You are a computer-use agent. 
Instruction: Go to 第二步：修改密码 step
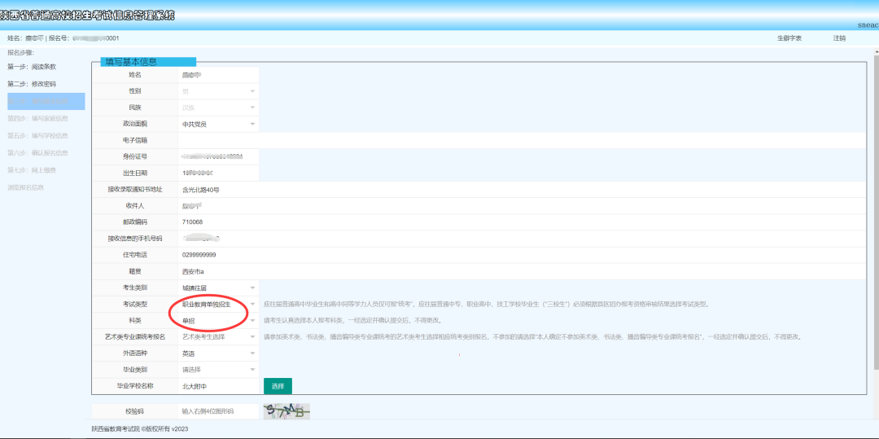32,84
